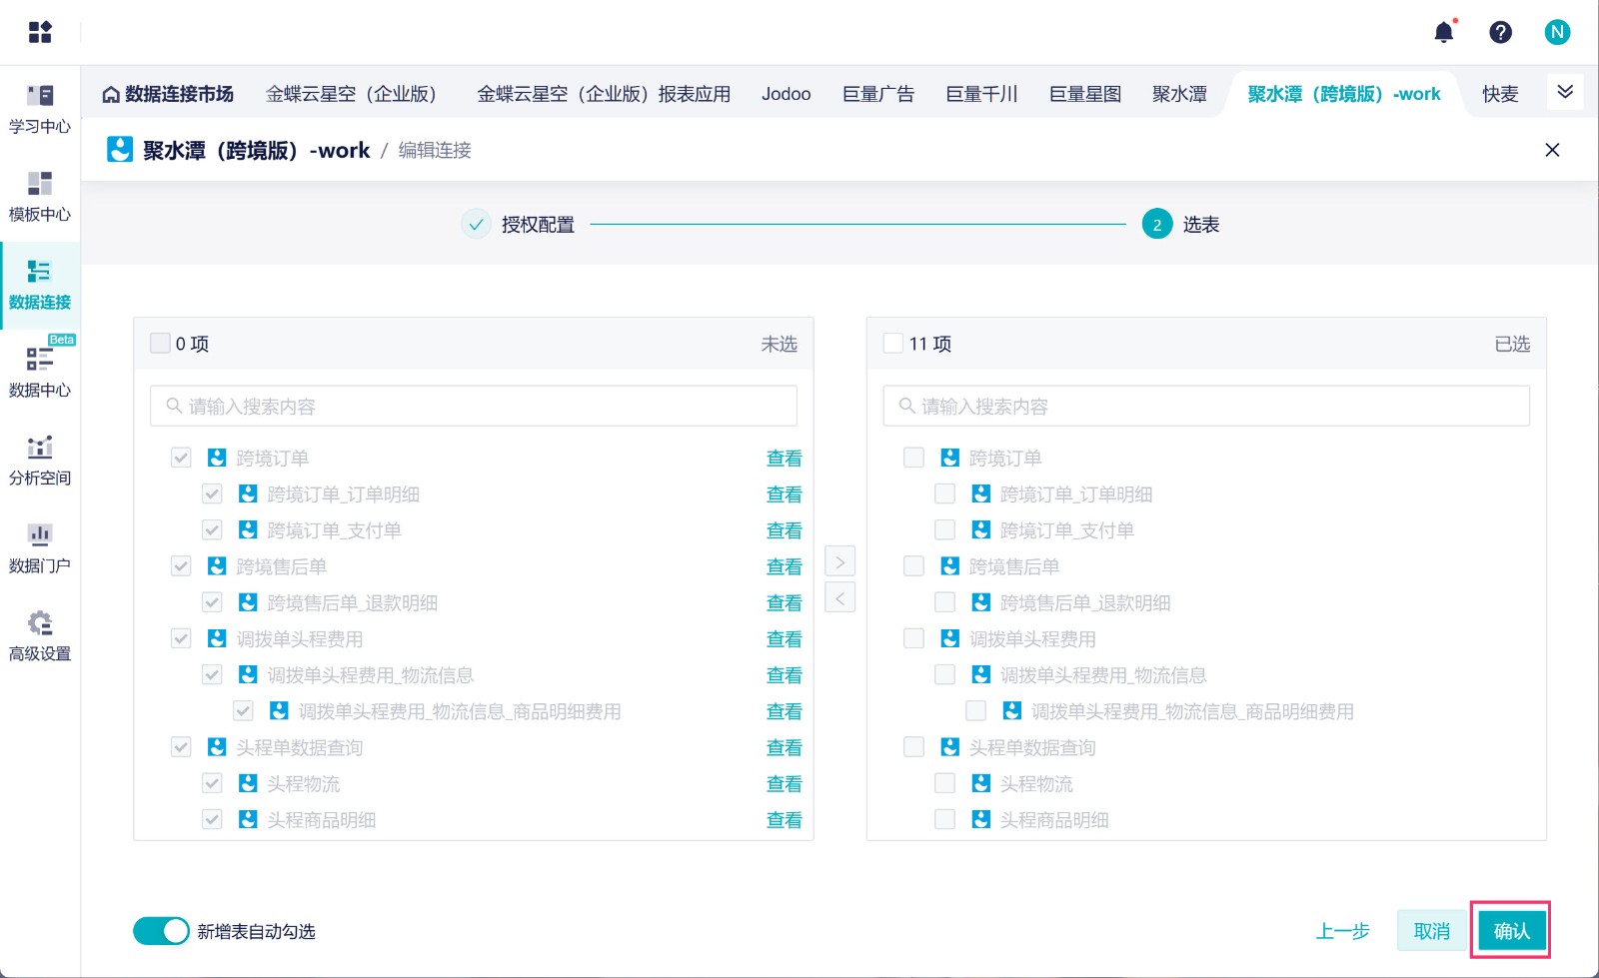Click search icon in 已选 search box
The height and width of the screenshot is (978, 1599).
tap(906, 406)
